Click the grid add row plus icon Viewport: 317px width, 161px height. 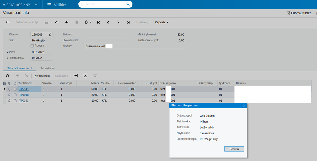coord(17,76)
